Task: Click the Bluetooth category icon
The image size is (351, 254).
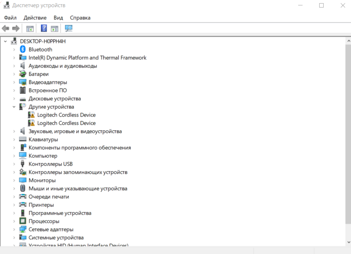Action: pos(23,49)
